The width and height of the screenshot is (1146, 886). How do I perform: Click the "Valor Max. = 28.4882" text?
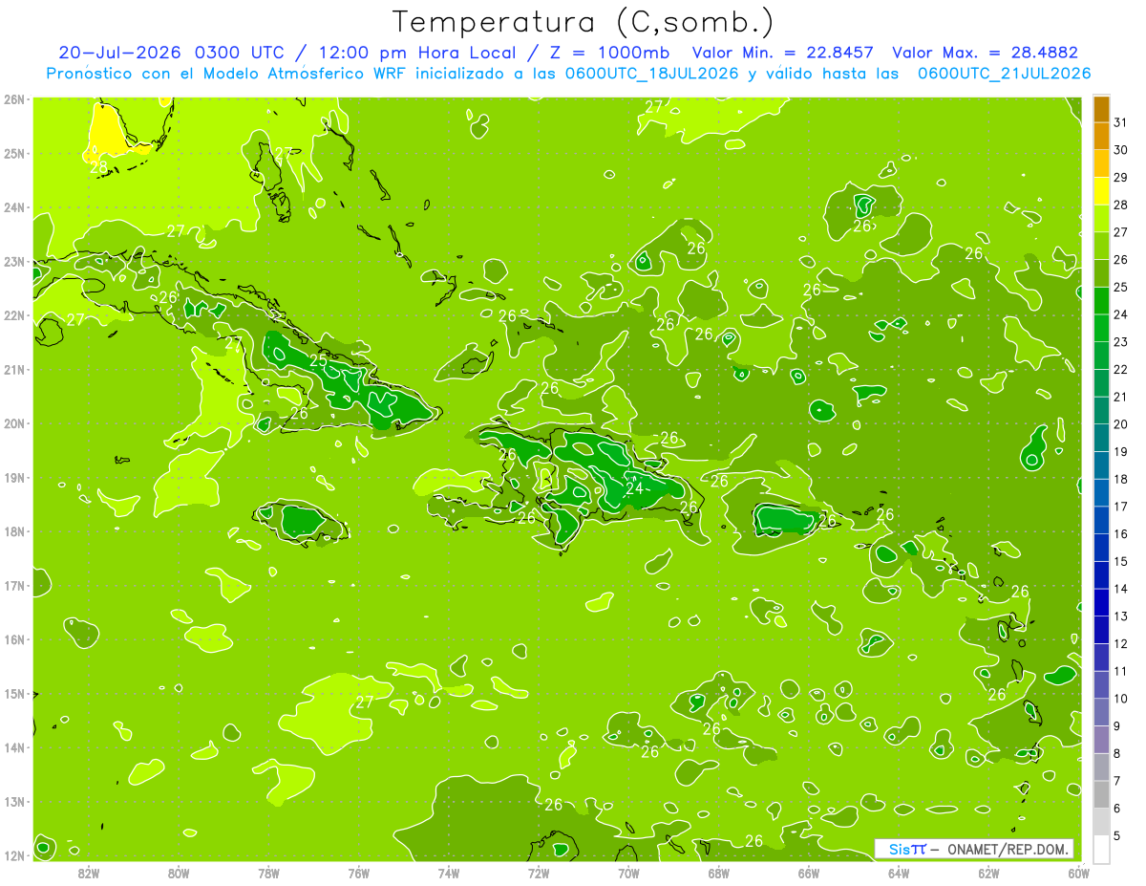pos(985,53)
